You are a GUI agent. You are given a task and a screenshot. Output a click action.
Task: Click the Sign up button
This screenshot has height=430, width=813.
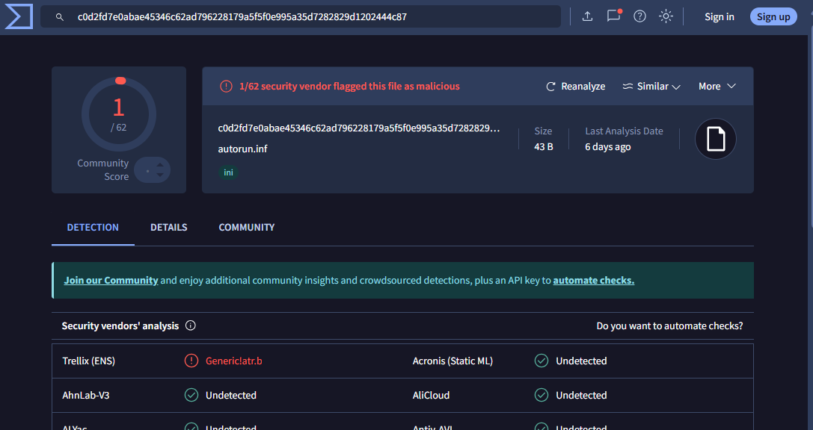pos(773,17)
